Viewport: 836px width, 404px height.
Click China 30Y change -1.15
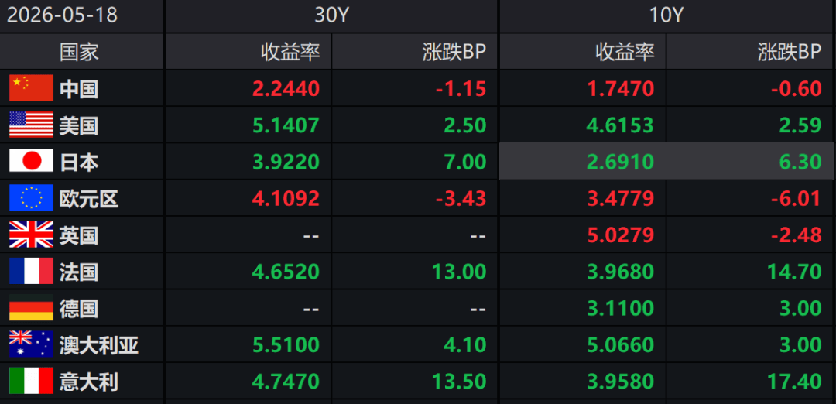pos(461,88)
